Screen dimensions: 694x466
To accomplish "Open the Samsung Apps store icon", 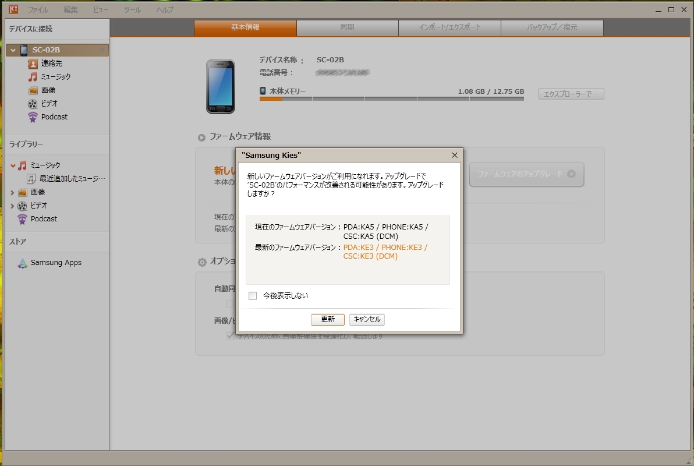I will (23, 263).
